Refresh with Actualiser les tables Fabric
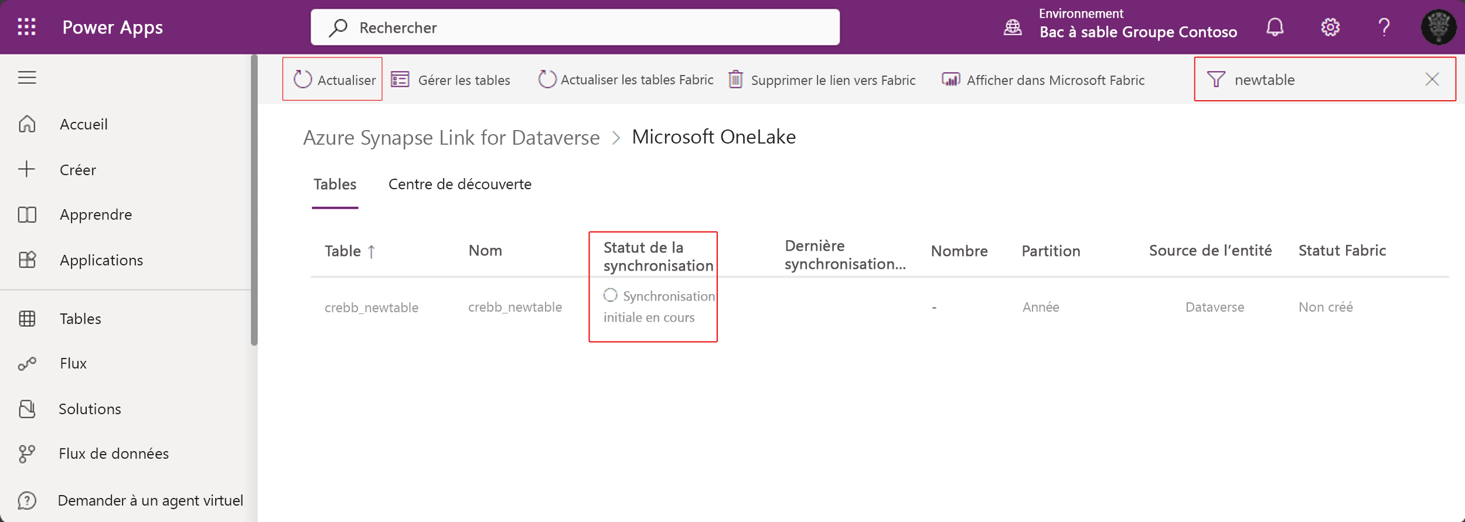1465x522 pixels. pos(637,80)
